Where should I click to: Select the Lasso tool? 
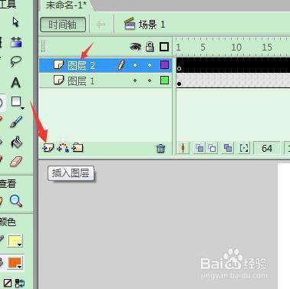pyautogui.click(x=16, y=61)
